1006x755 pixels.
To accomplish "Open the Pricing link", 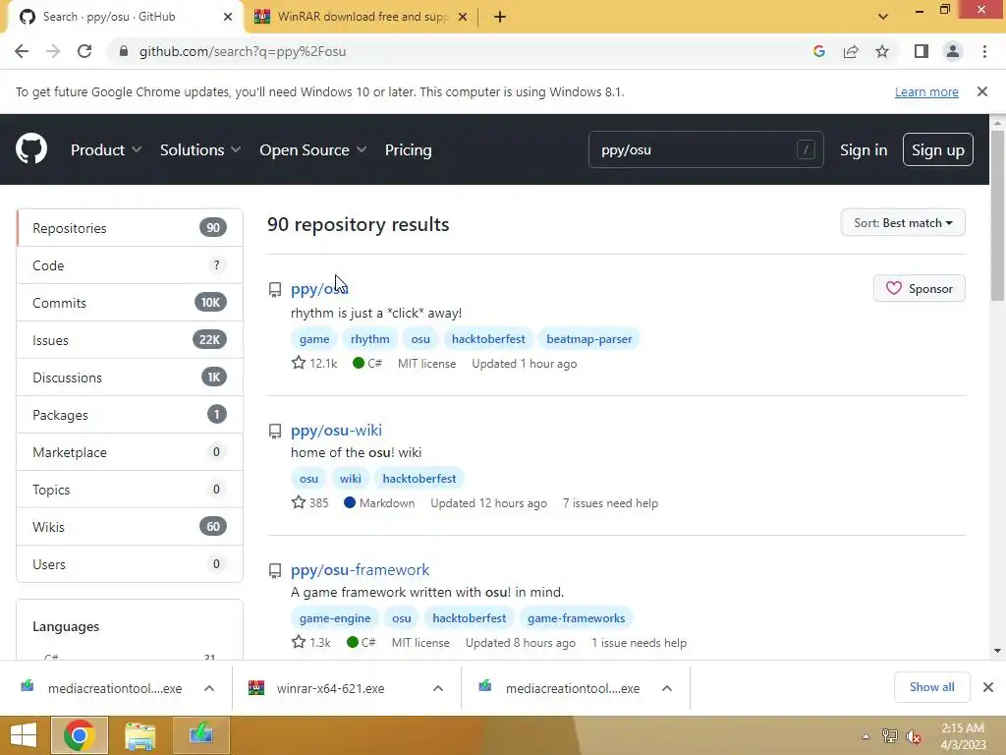I will [408, 149].
